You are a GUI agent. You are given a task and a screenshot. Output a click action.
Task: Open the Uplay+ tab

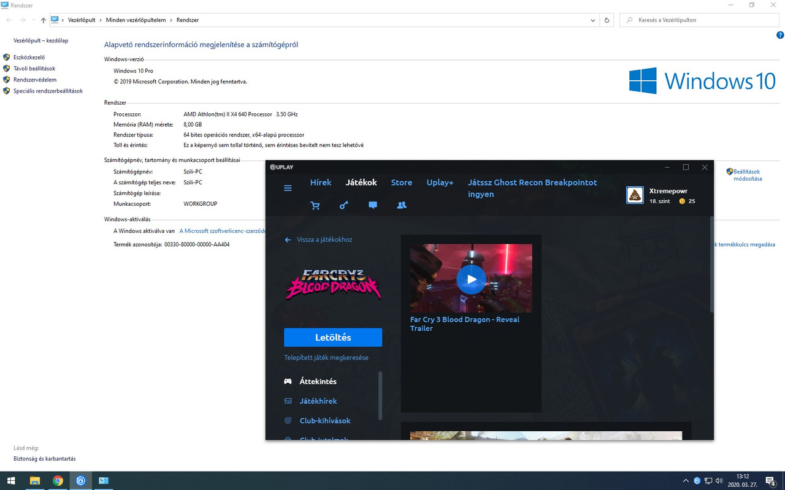pyautogui.click(x=440, y=183)
